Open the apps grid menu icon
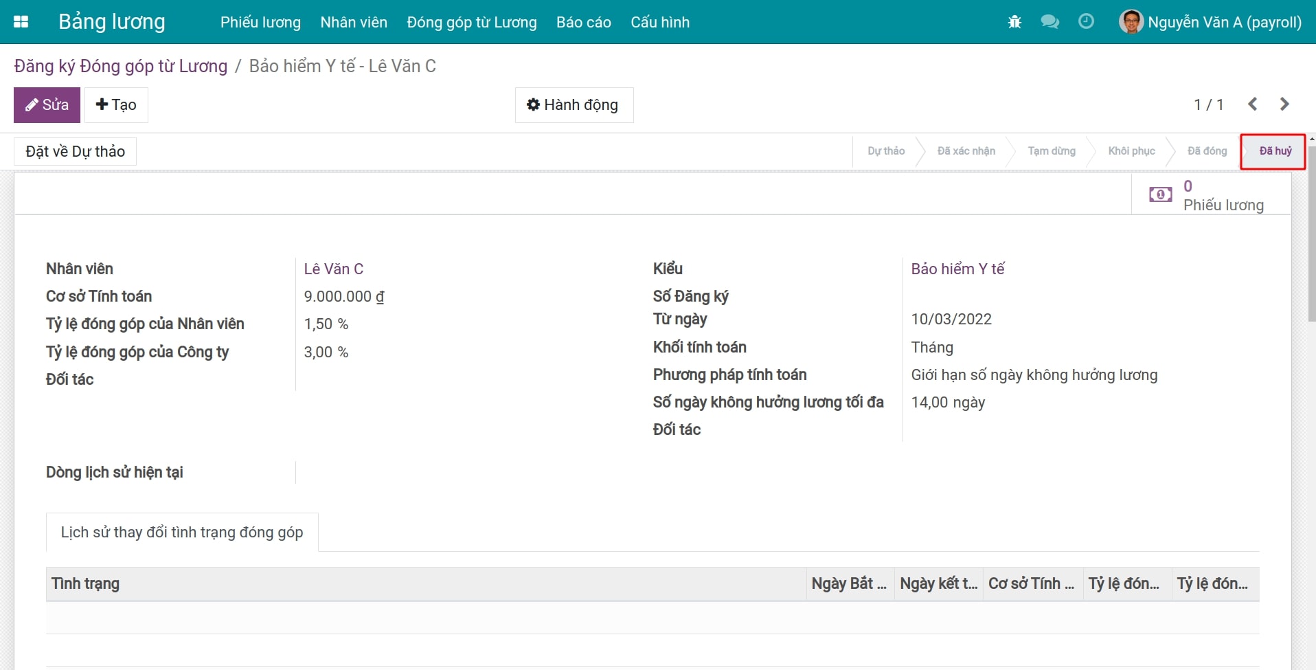This screenshot has height=670, width=1316. click(21, 22)
